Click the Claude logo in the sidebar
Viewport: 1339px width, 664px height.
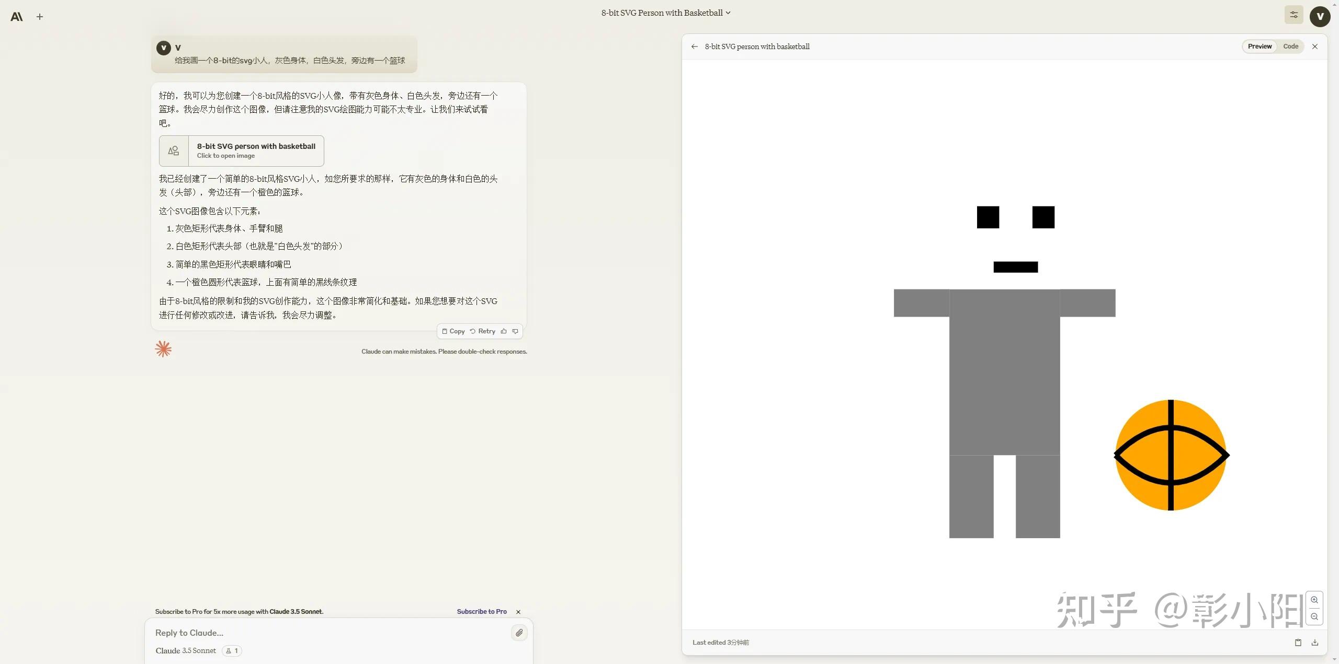coord(16,16)
